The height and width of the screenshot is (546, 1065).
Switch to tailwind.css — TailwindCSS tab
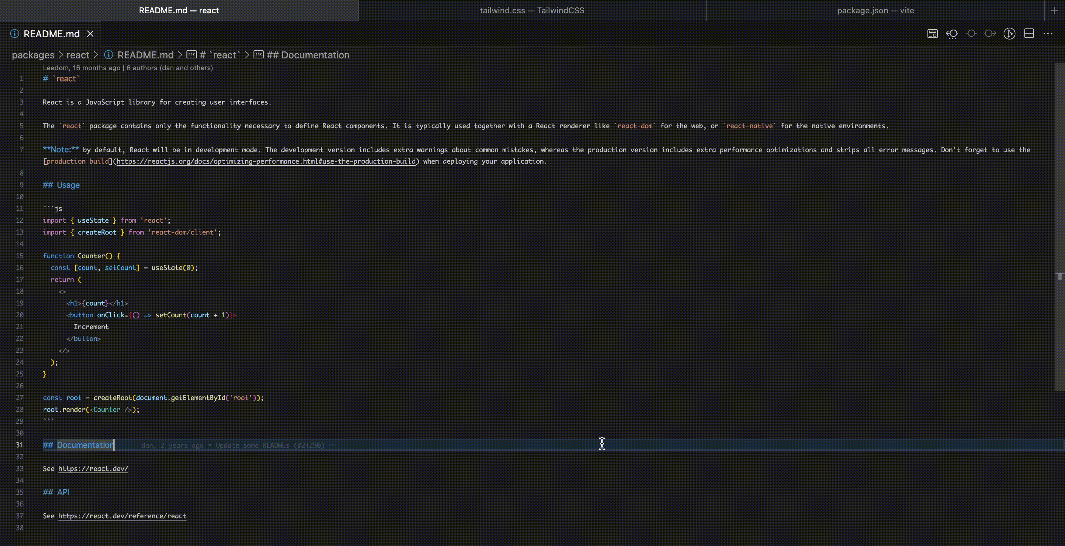(532, 10)
